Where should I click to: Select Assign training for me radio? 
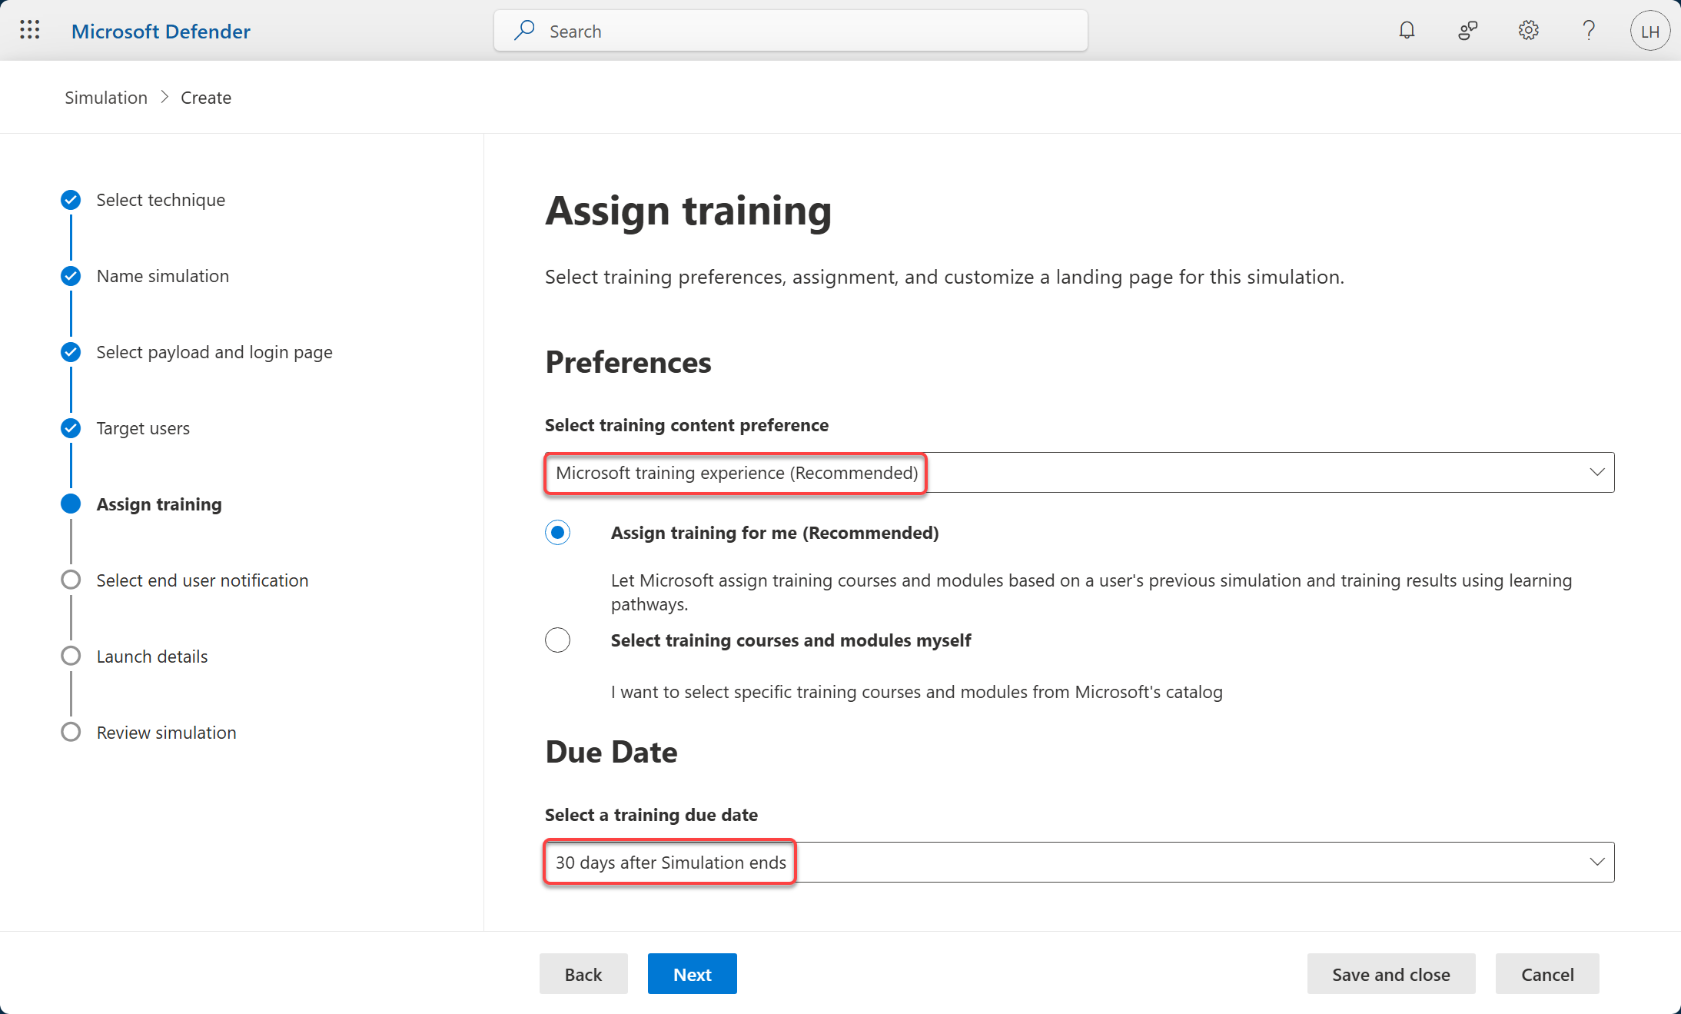[x=557, y=533]
